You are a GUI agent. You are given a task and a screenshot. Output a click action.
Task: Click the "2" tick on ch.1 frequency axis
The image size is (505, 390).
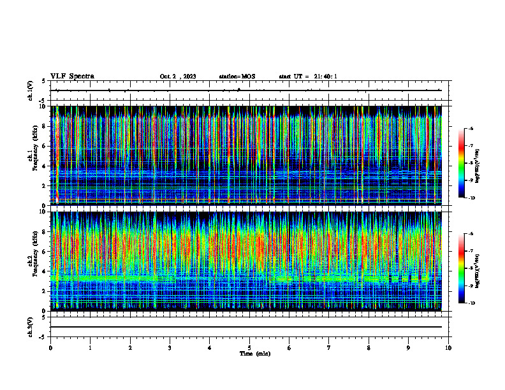45,186
